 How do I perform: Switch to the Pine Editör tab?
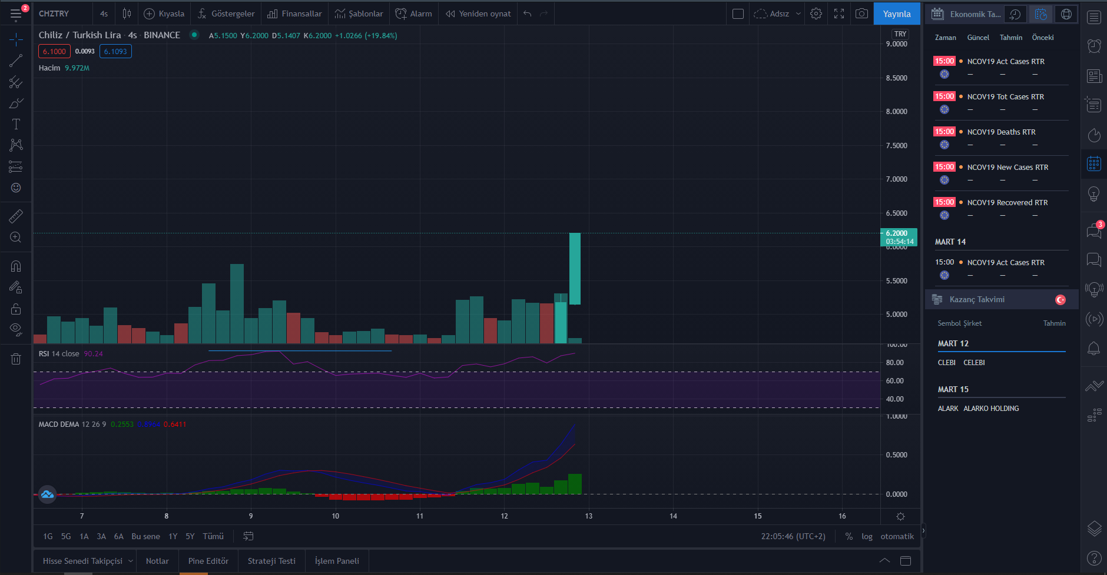(208, 561)
